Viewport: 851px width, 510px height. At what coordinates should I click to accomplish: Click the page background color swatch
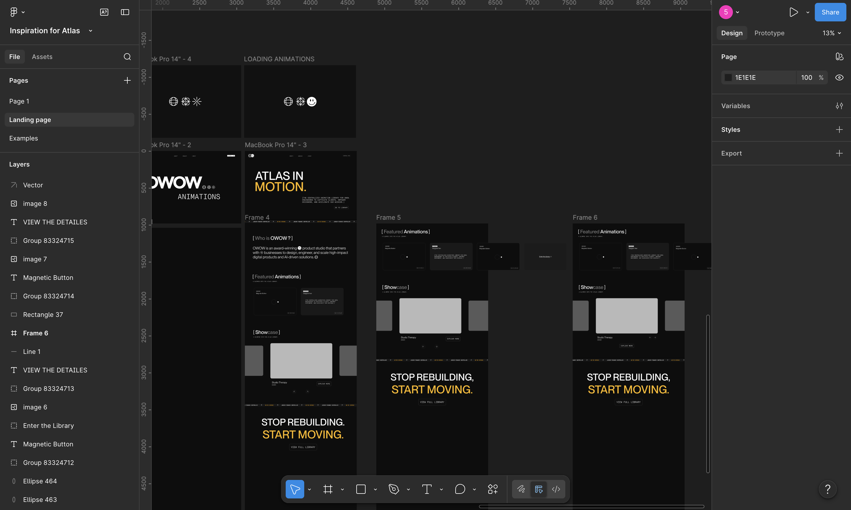728,78
